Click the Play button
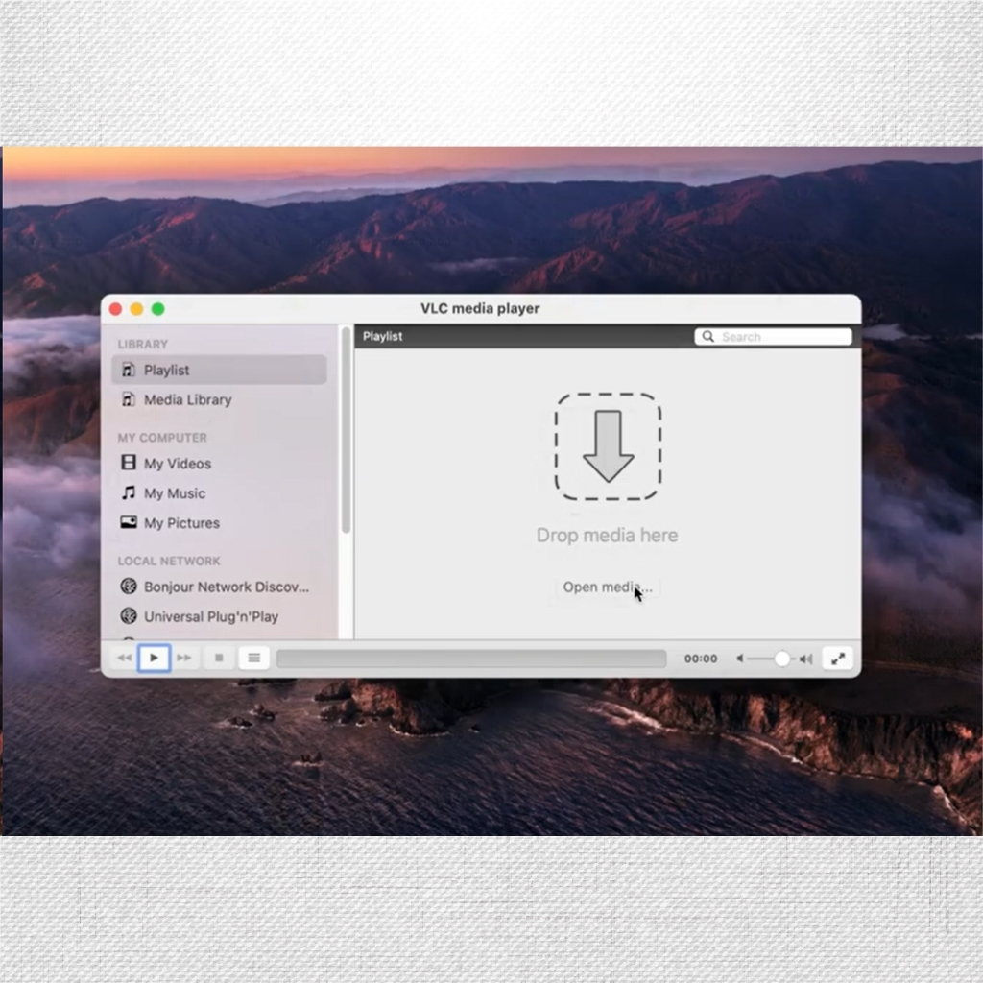 tap(155, 658)
